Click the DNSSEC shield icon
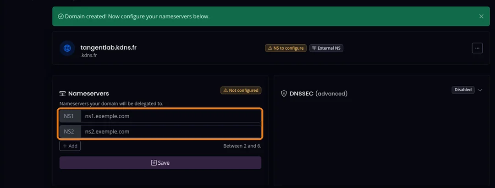 [284, 94]
